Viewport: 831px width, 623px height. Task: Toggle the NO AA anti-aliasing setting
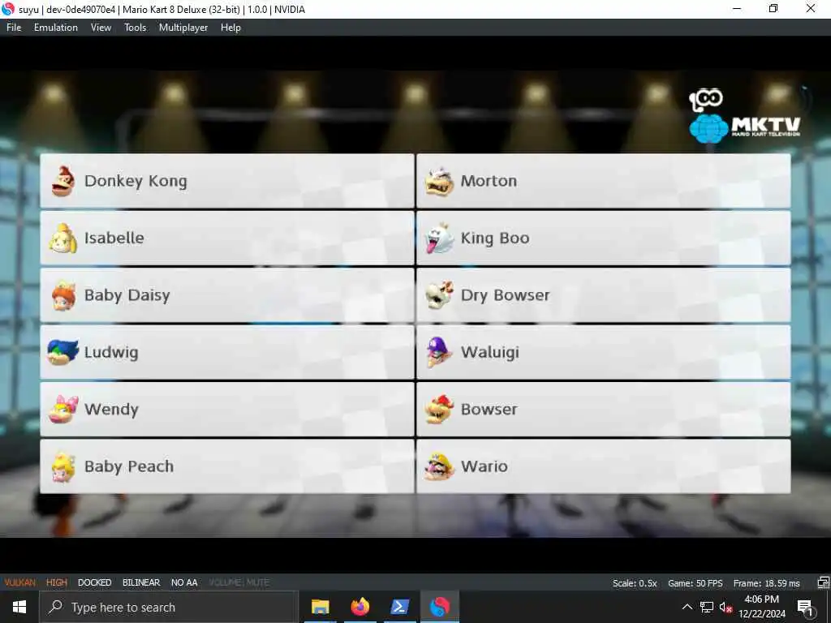(184, 582)
